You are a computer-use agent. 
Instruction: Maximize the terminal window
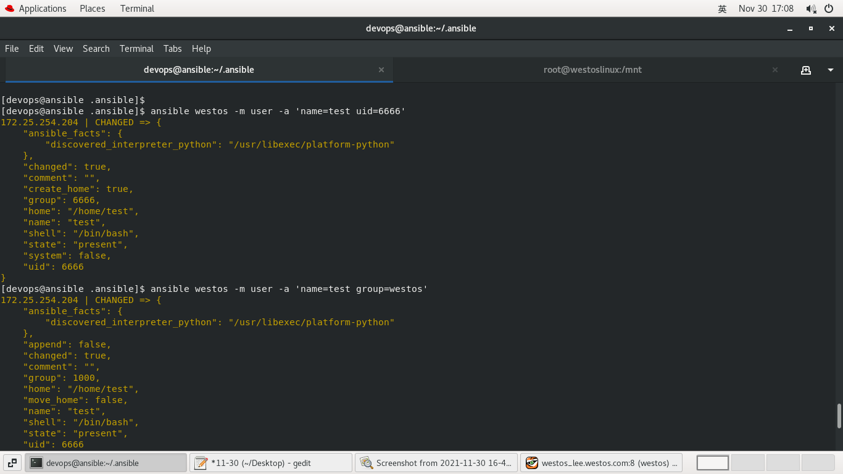click(811, 28)
